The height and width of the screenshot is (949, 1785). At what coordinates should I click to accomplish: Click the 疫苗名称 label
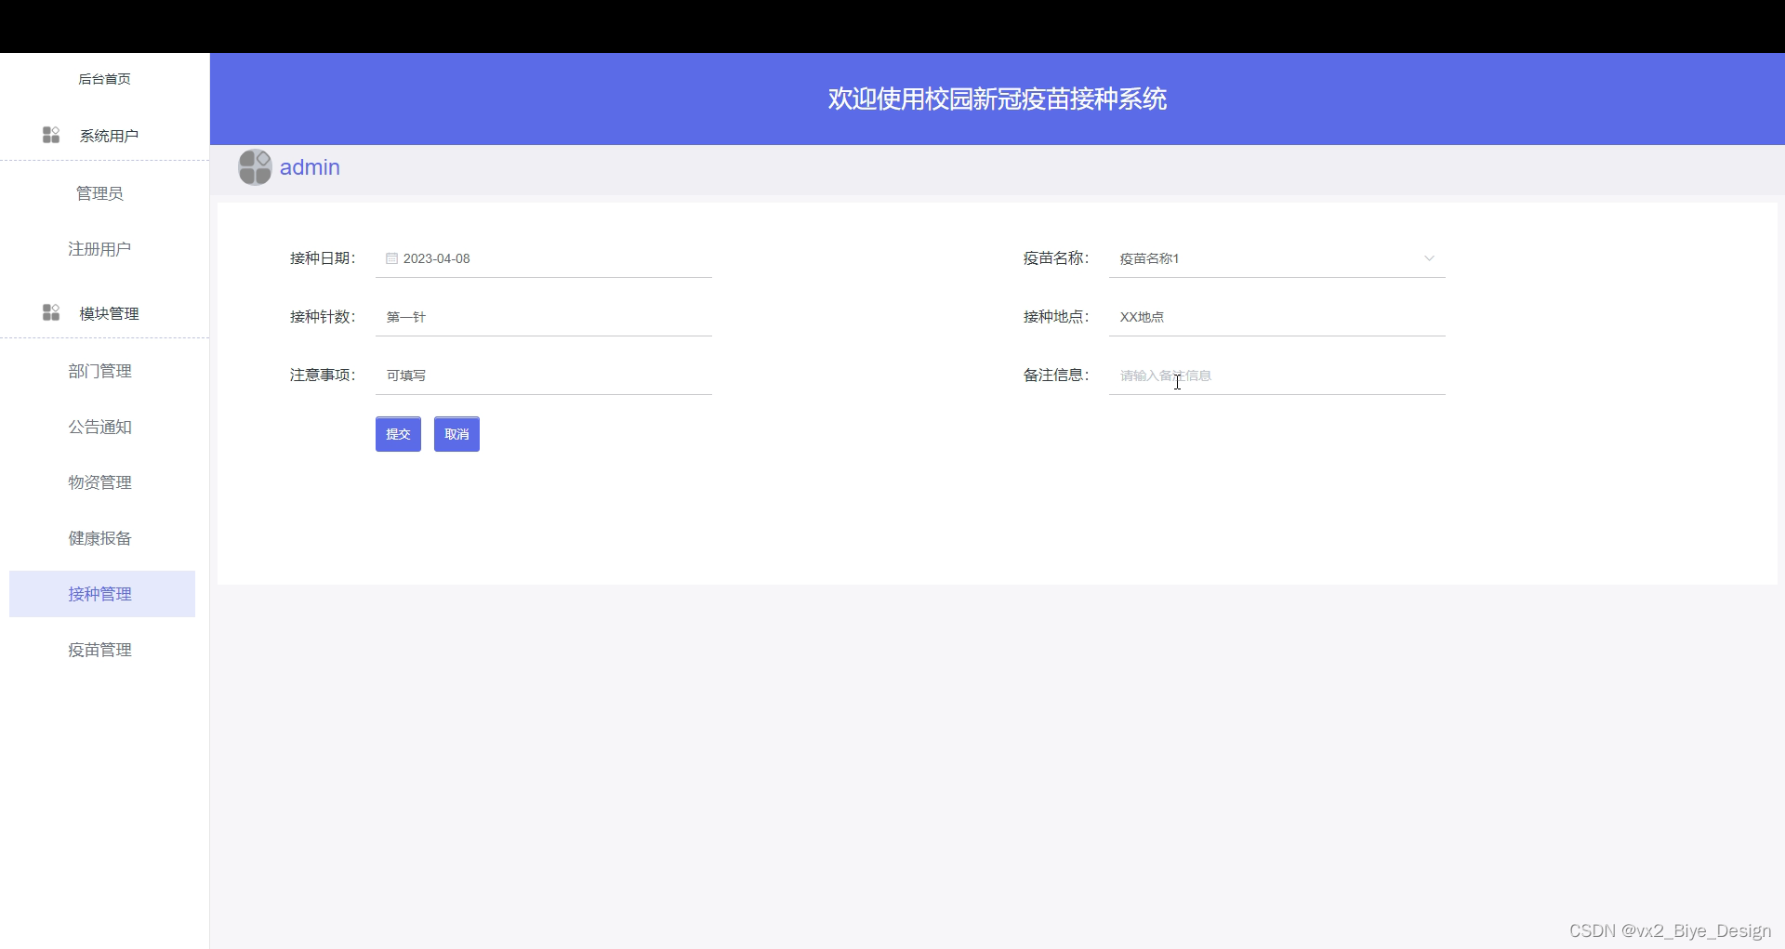click(1056, 258)
